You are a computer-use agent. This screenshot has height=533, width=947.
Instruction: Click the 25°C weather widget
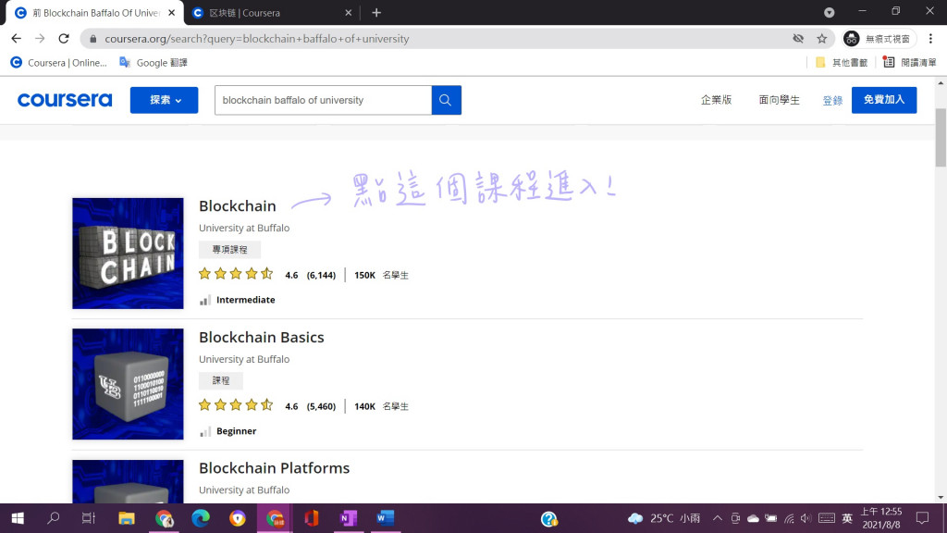click(664, 518)
